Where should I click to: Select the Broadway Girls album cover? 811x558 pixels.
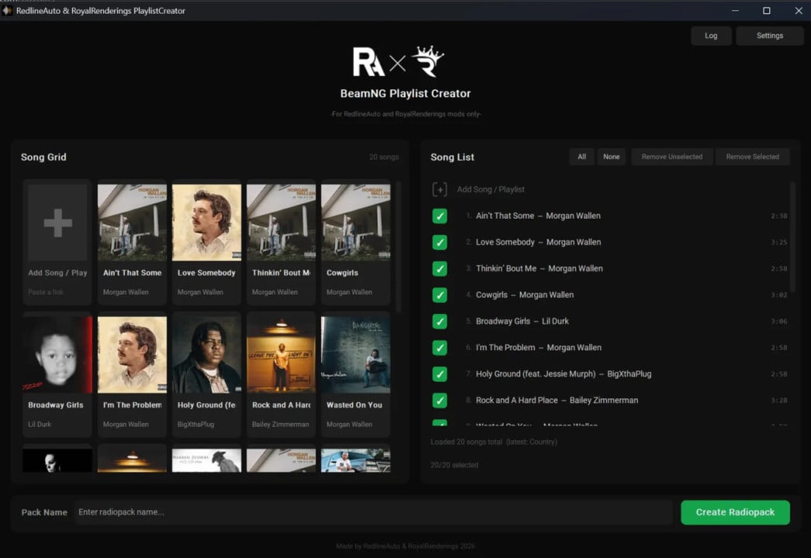point(57,355)
